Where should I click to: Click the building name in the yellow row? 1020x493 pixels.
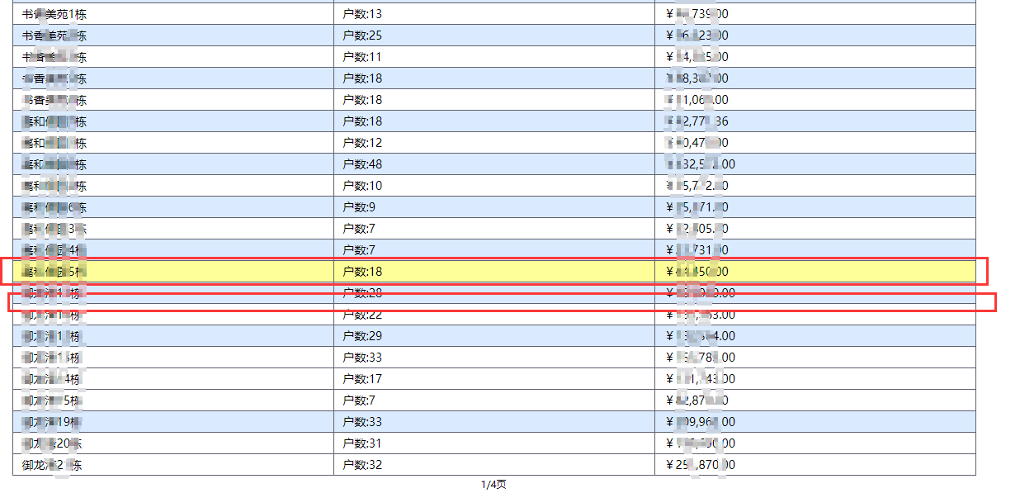pyautogui.click(x=173, y=272)
